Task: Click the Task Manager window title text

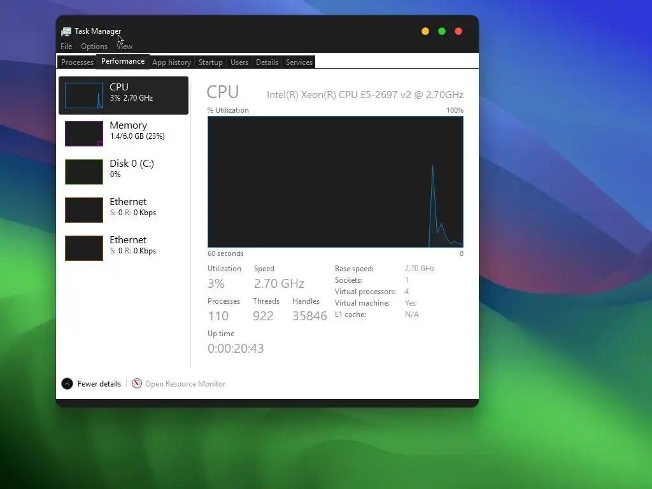Action: (97, 31)
